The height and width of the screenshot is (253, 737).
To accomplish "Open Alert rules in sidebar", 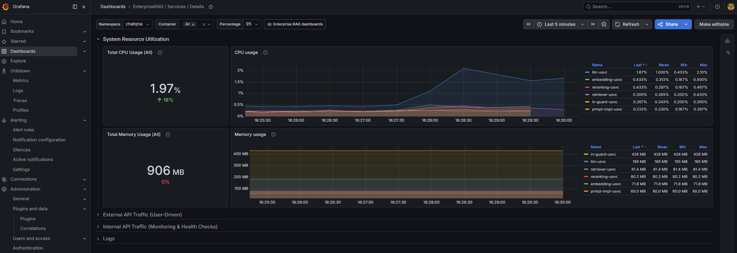I will pos(24,130).
